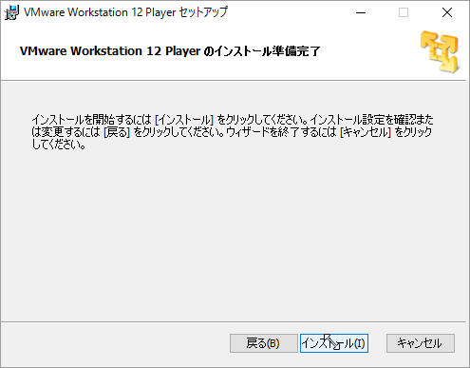This screenshot has width=470, height=368.
Task: Click the instruction text starting with インストールを開始するには
Action: coord(233,132)
